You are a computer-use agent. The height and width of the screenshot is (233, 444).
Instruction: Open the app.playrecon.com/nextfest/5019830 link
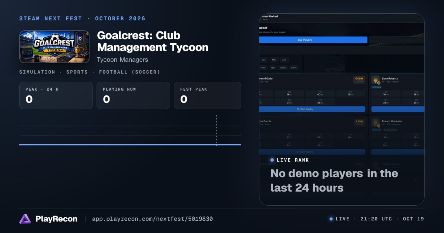(x=152, y=219)
